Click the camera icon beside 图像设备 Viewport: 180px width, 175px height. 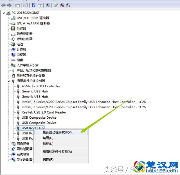13,144
